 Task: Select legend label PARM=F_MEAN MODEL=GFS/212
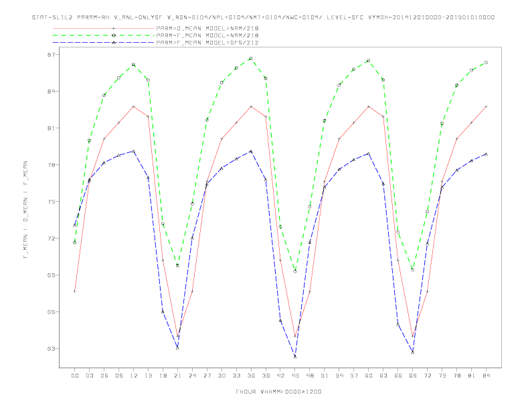[x=207, y=43]
